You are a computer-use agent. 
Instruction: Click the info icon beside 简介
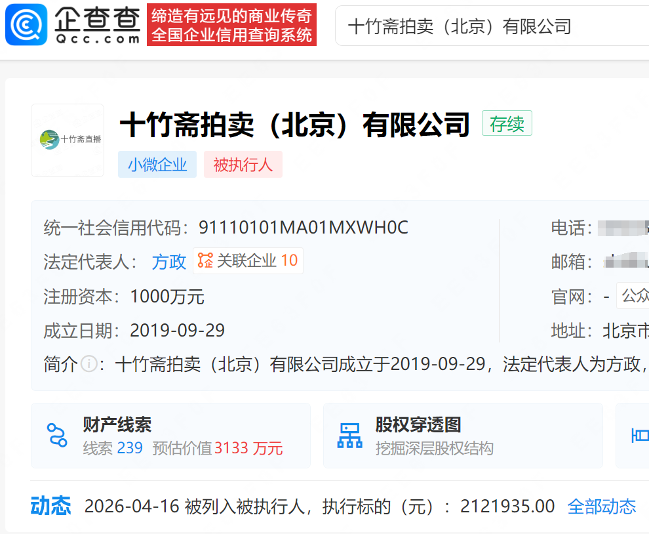89,364
